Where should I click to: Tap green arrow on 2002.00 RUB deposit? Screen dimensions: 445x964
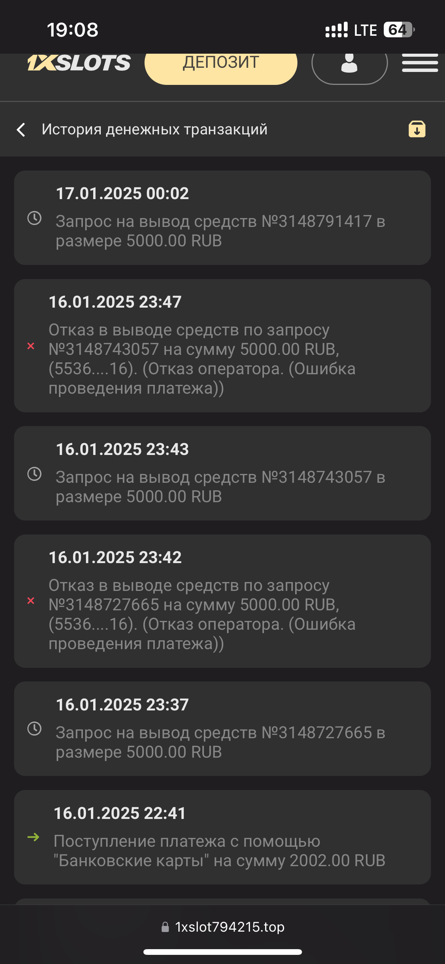click(x=33, y=837)
